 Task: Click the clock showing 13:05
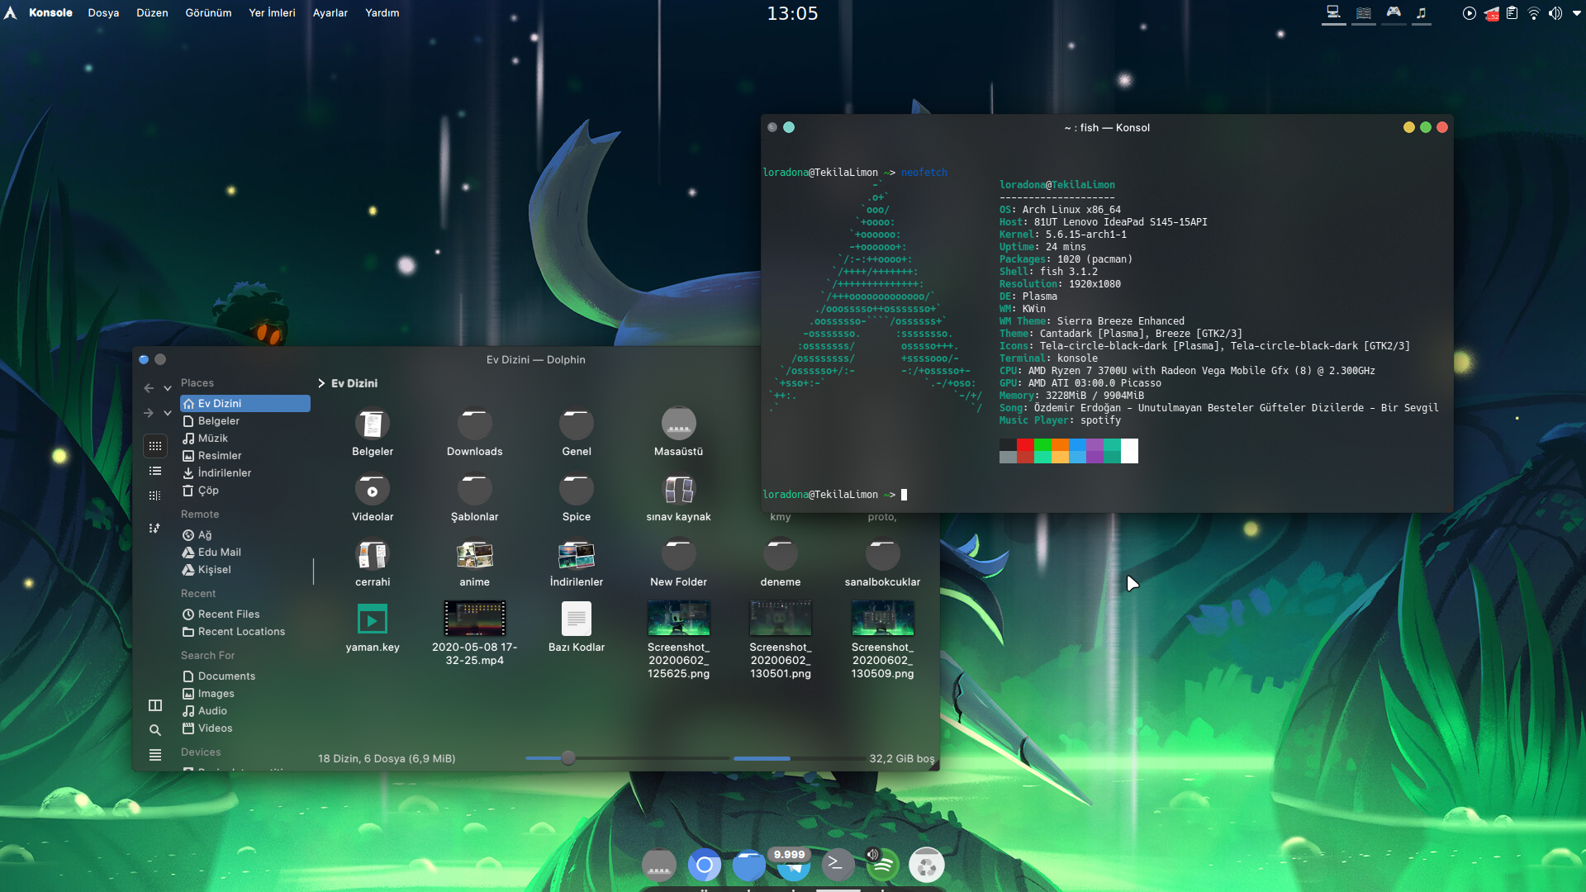pos(792,13)
